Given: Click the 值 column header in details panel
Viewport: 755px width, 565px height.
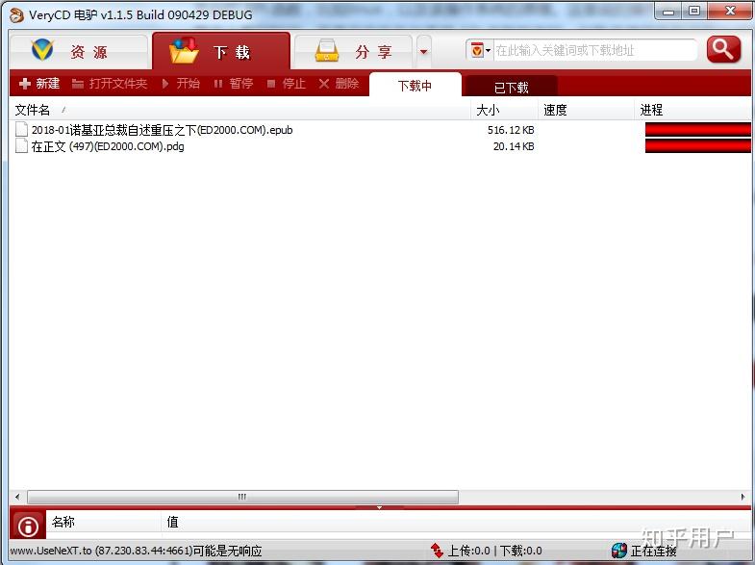Looking at the screenshot, I should tap(456, 522).
